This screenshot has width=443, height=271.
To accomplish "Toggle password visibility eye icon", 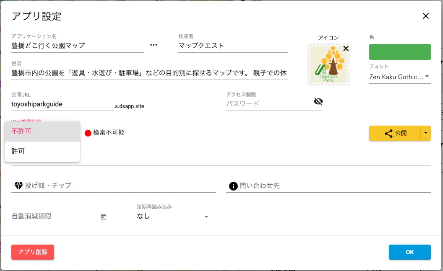I will (x=318, y=101).
